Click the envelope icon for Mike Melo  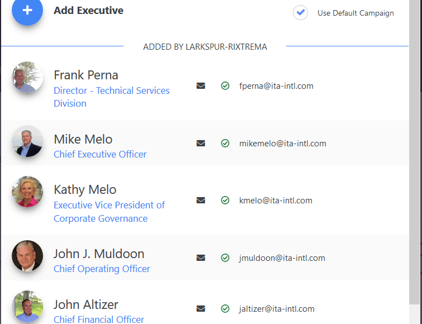[201, 144]
